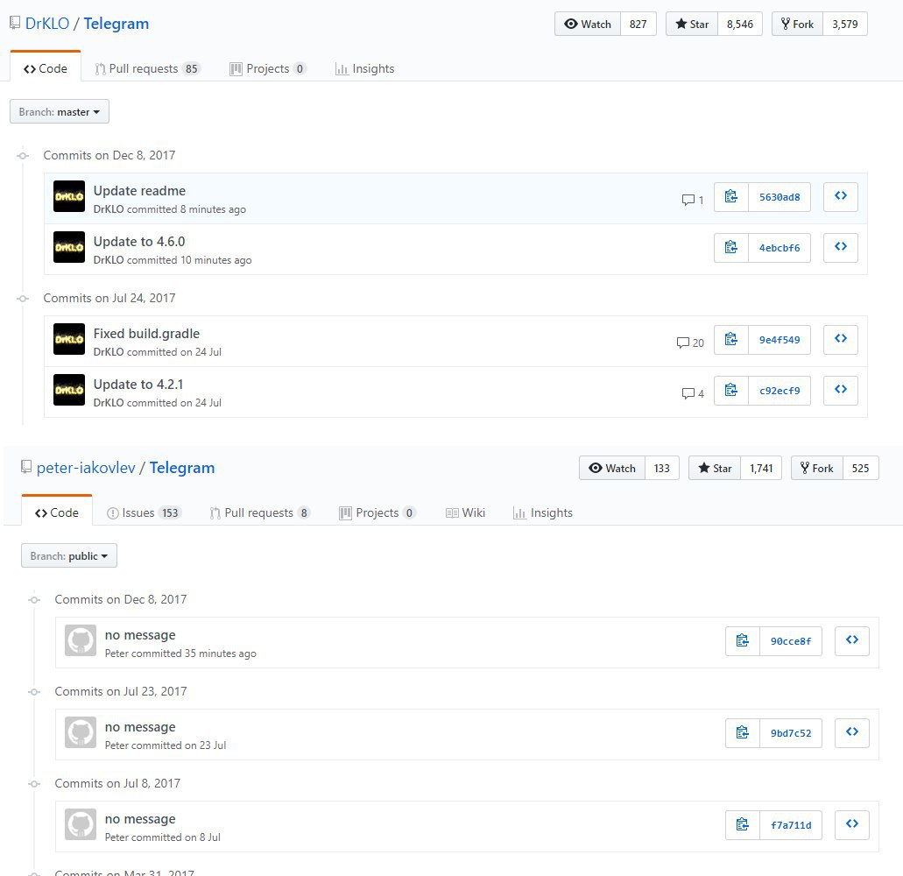Select Code tab in DrKLO repository
Viewport: 903px width, 876px height.
(46, 68)
